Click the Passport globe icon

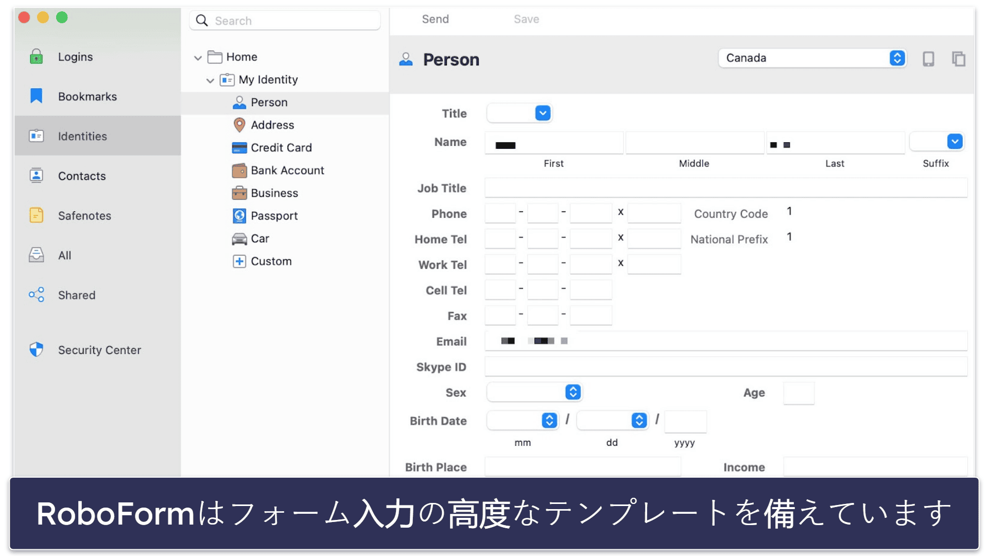point(239,216)
